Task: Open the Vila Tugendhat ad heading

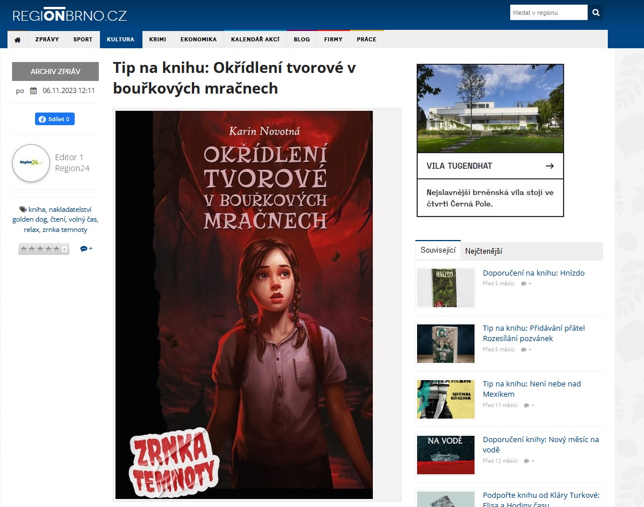Action: click(x=459, y=166)
